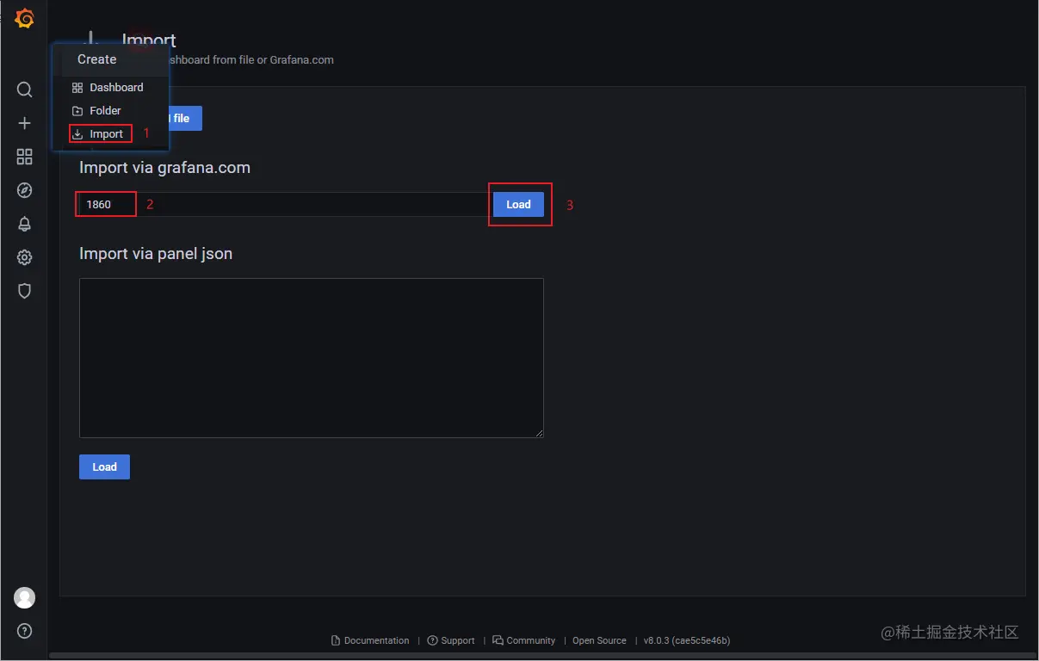This screenshot has height=661, width=1039.
Task: Open the Explore compass icon
Action: [25, 190]
